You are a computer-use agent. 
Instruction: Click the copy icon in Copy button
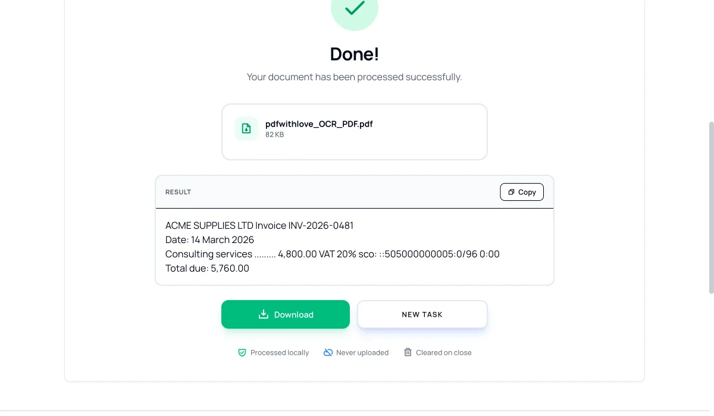(x=511, y=192)
